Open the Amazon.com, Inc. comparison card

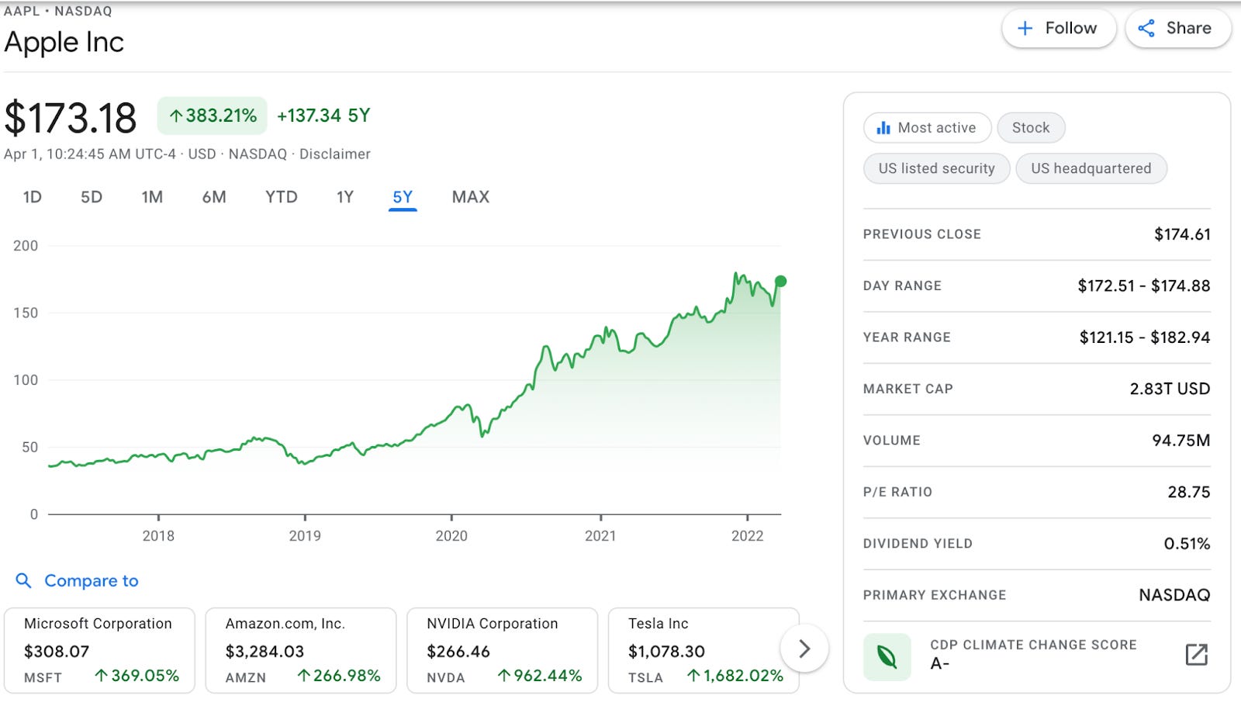pyautogui.click(x=301, y=650)
